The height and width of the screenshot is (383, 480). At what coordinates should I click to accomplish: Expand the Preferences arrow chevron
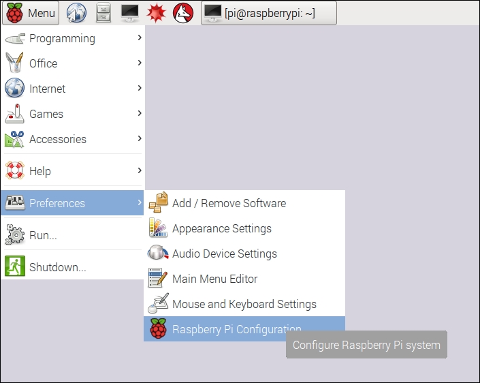click(140, 202)
